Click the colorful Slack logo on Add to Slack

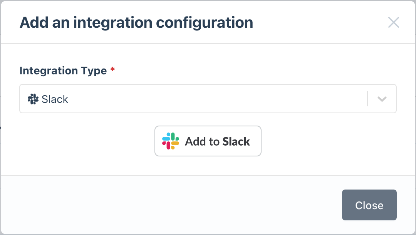tap(171, 141)
